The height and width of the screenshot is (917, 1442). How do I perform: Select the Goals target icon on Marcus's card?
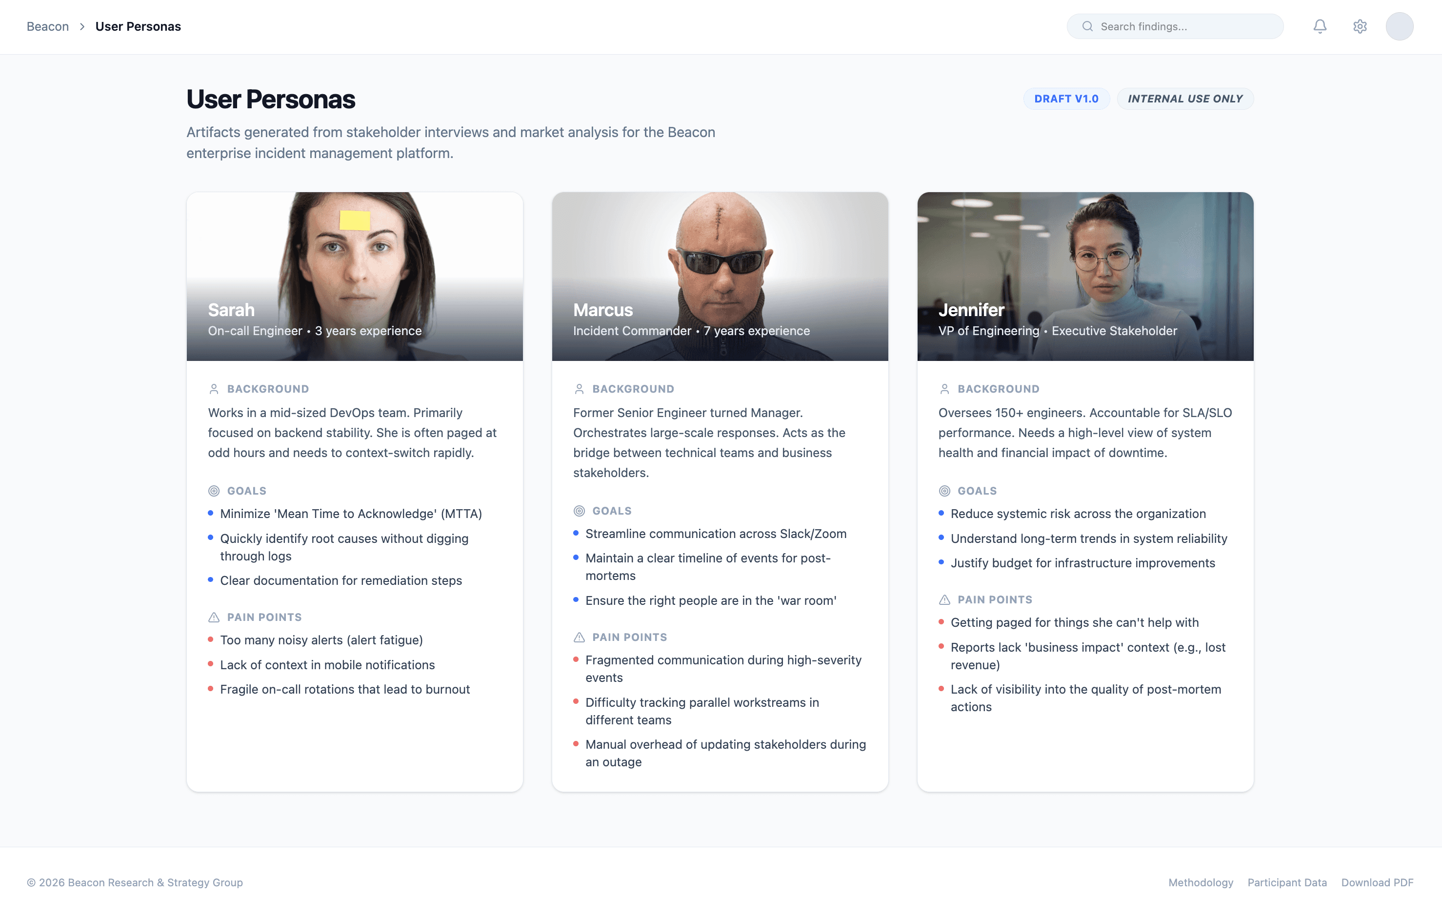[x=578, y=510]
